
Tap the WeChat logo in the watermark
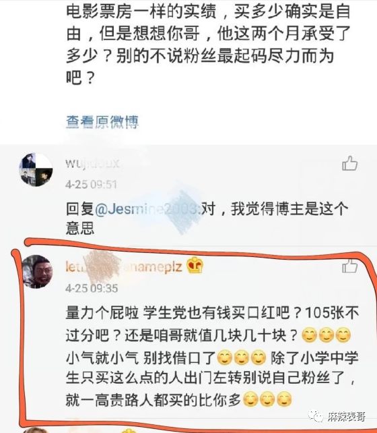point(316,415)
